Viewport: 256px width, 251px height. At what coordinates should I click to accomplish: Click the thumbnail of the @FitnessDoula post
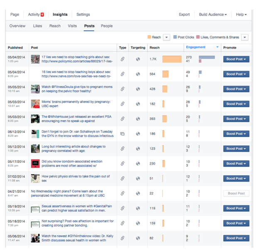[35, 89]
